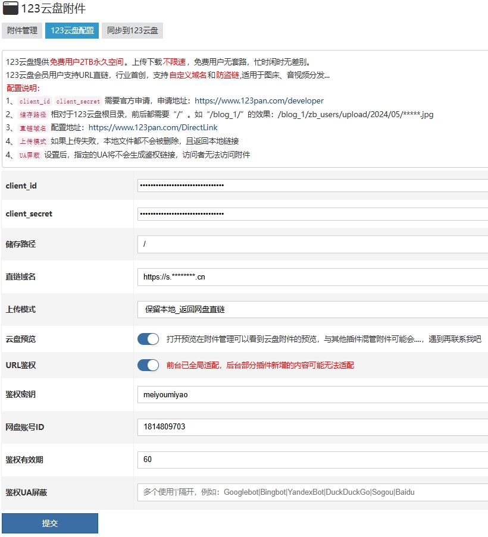The width and height of the screenshot is (488, 537).
Task: Click the 鉴权UA屏蔽 row label
Action: (x=26, y=492)
